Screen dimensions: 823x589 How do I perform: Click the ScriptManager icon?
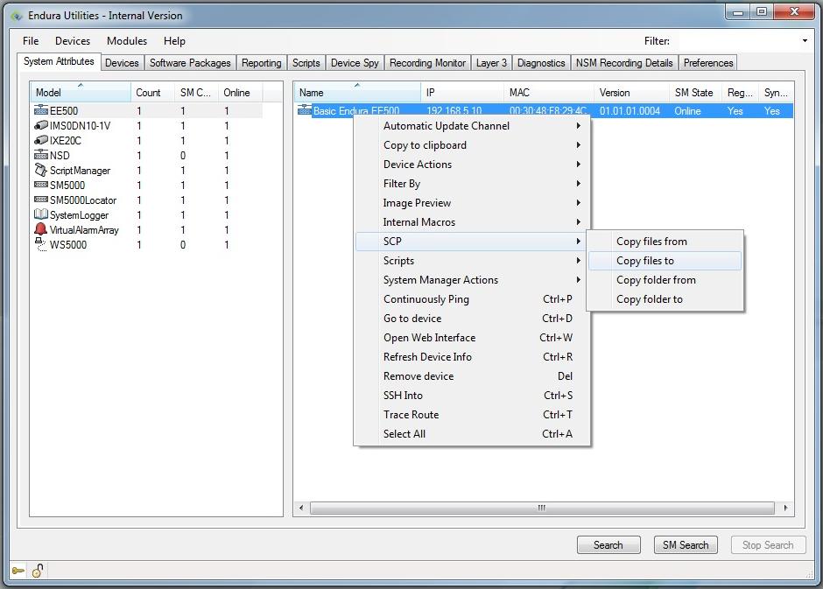(41, 170)
